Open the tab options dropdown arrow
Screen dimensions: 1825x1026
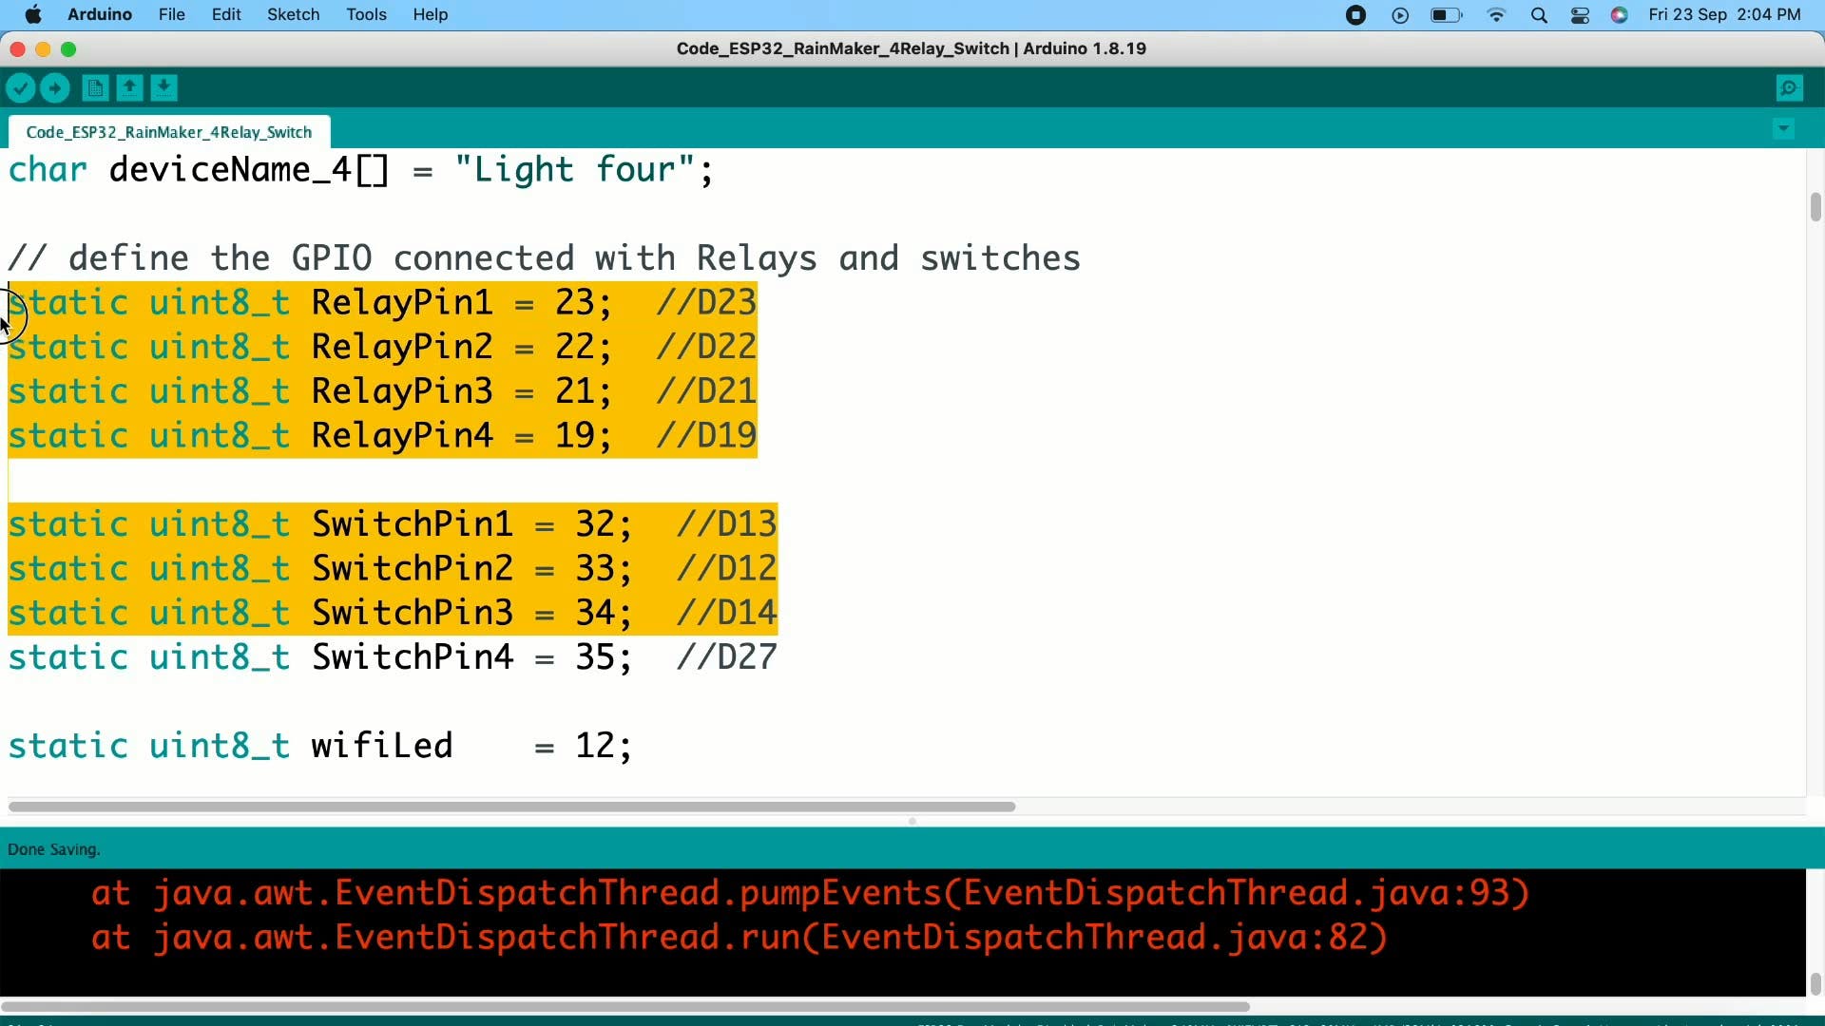[x=1784, y=128]
